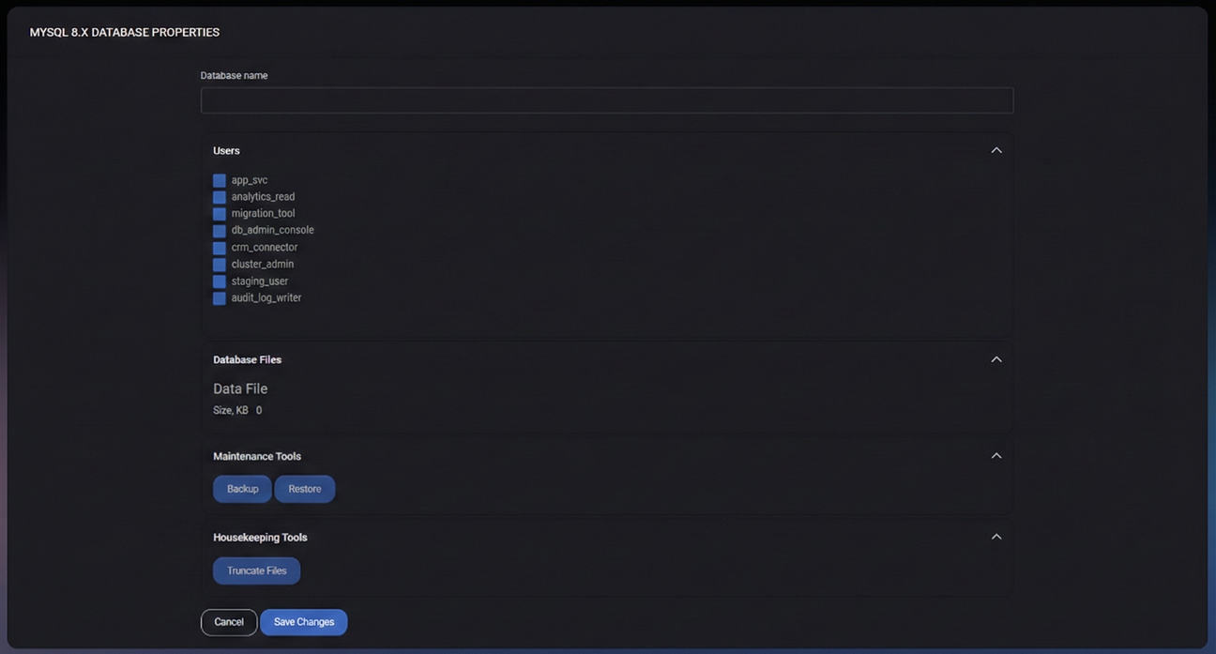This screenshot has height=654, width=1216.
Task: Collapse the Housekeeping Tools section chevron
Action: (x=996, y=537)
